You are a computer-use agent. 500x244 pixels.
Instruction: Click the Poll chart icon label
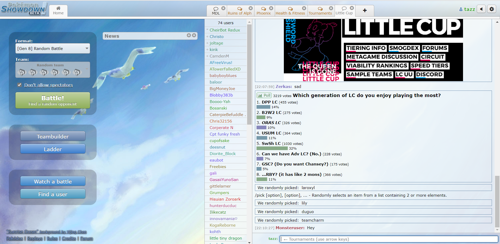tap(264, 95)
